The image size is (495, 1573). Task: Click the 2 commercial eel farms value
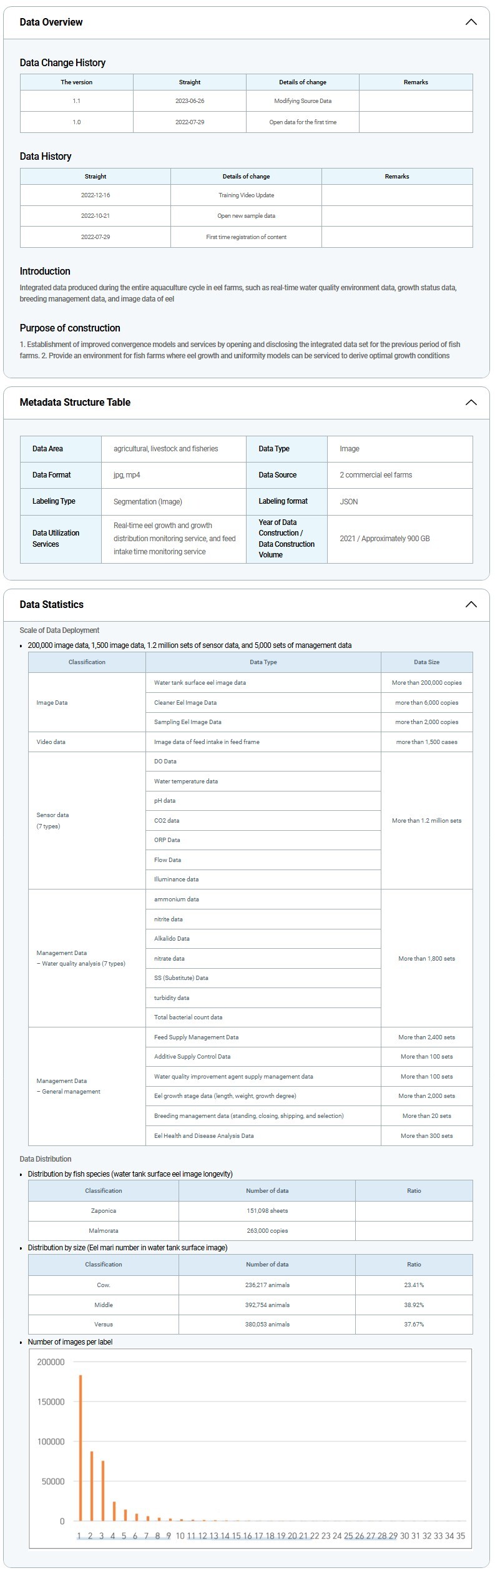(x=376, y=475)
